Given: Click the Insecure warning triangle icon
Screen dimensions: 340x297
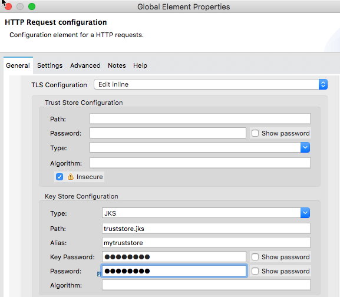Looking at the screenshot, I should 71,177.
